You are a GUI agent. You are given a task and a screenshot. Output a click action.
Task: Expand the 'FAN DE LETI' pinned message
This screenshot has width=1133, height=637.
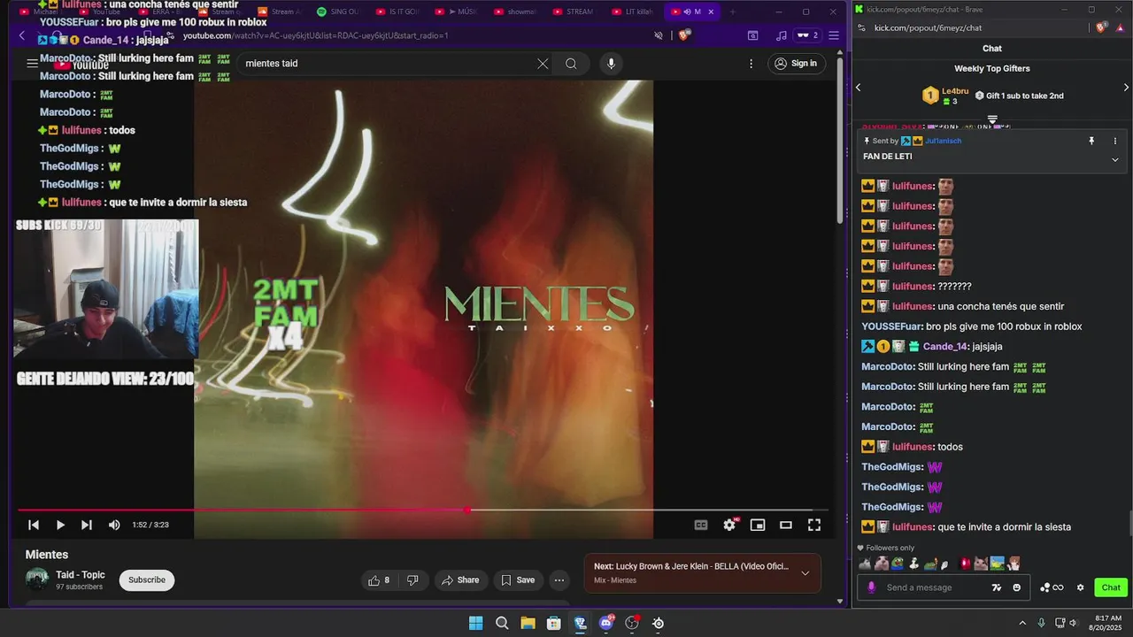(1115, 159)
